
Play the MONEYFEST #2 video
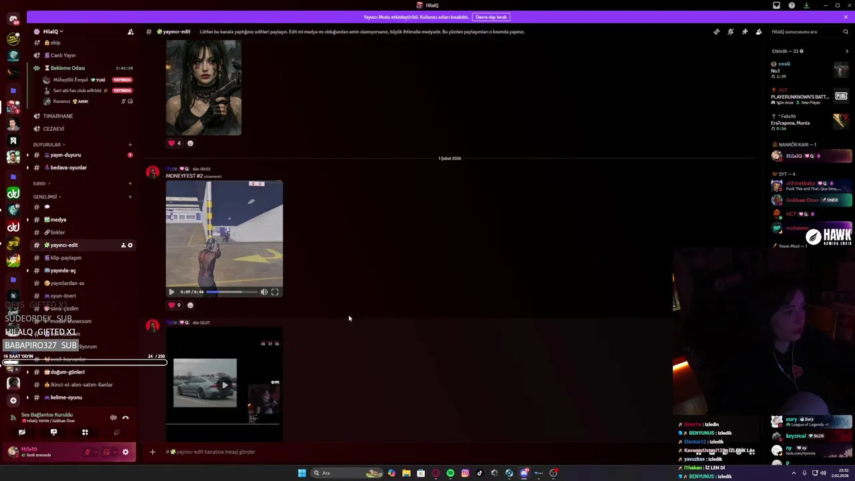click(x=172, y=292)
